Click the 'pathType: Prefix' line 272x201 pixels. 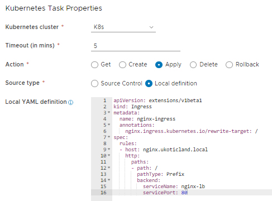pos(160,174)
